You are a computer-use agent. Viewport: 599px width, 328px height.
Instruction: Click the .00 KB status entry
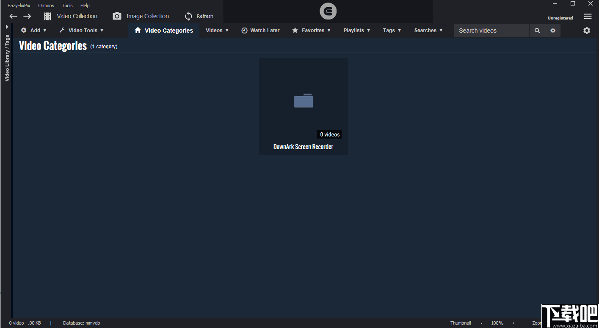tap(35, 323)
